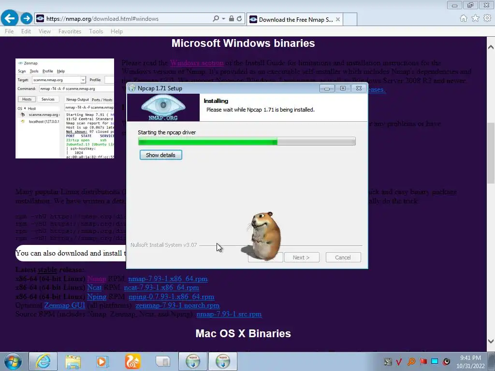Download zenmap-7.93-1.noarch.rpm
Viewport: 495px width, 371px height.
[177, 305]
